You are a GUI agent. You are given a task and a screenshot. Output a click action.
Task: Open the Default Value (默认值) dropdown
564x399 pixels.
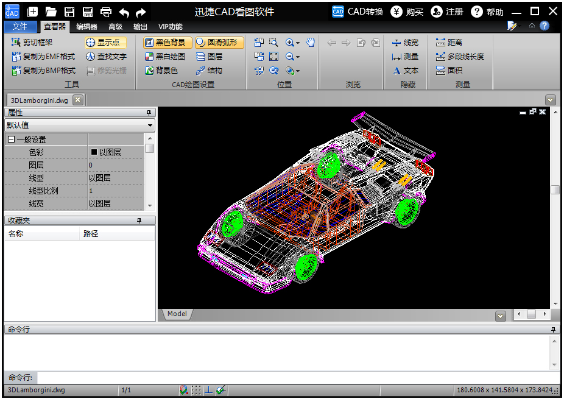coord(150,125)
